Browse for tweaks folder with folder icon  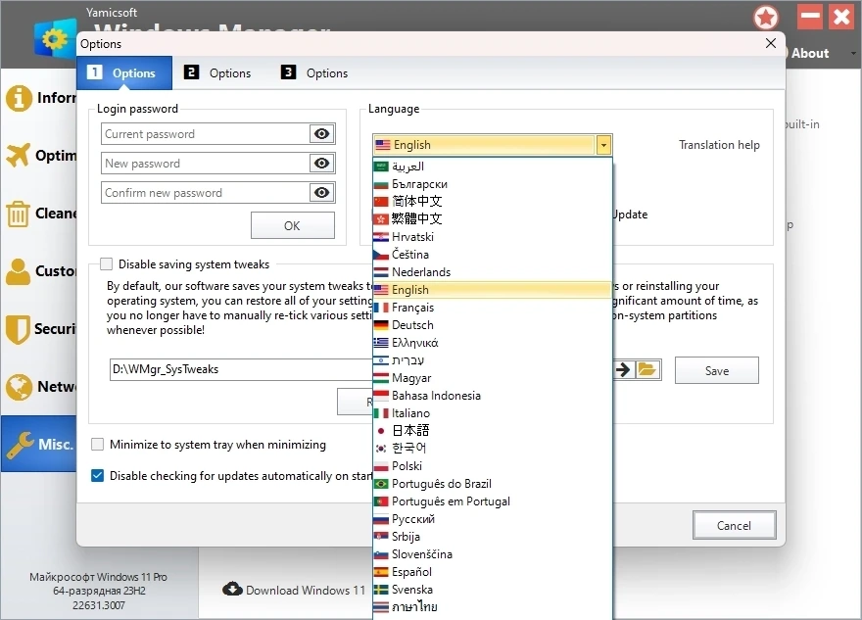pos(647,369)
